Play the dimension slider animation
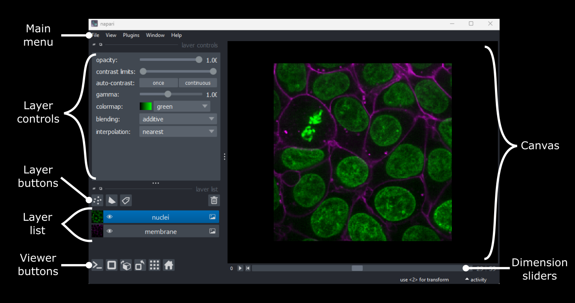 (x=240, y=268)
